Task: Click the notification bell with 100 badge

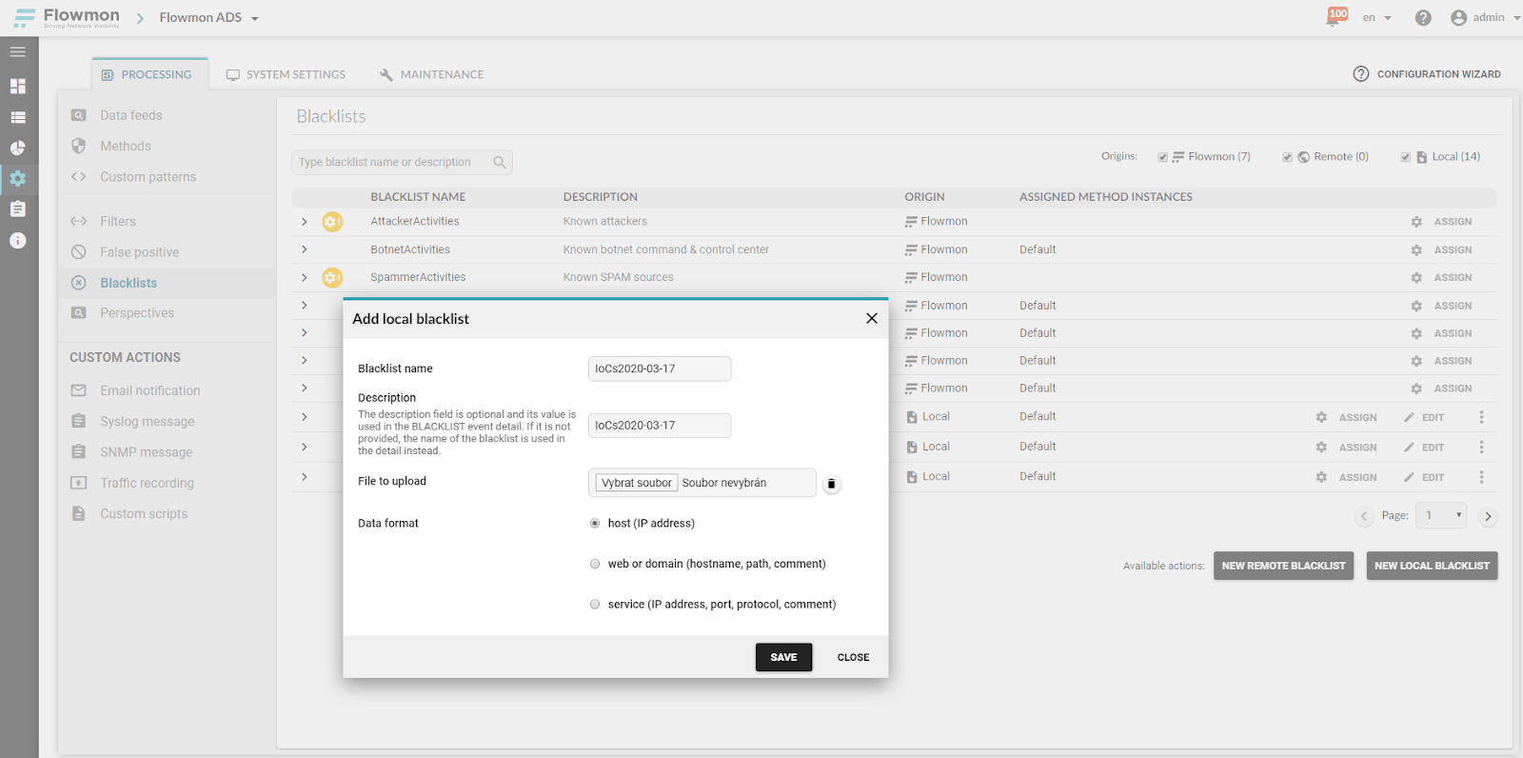Action: pyautogui.click(x=1335, y=17)
